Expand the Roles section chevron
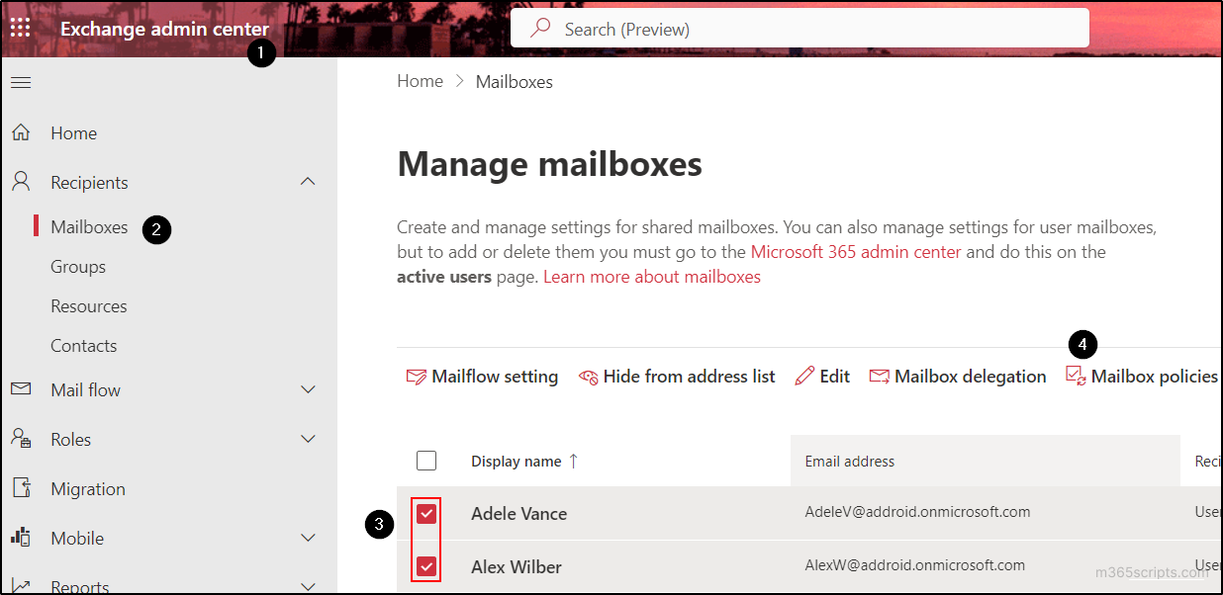This screenshot has height=595, width=1223. [x=308, y=439]
